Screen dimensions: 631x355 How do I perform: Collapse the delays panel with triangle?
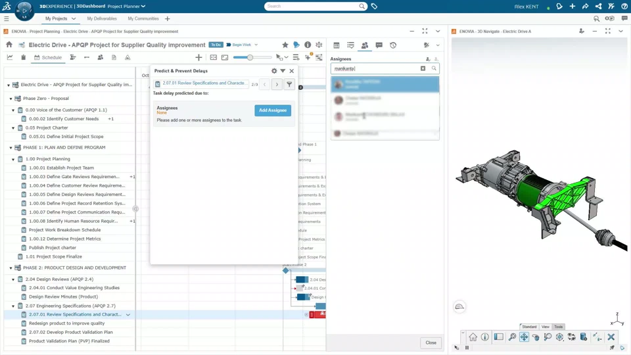pyautogui.click(x=283, y=71)
